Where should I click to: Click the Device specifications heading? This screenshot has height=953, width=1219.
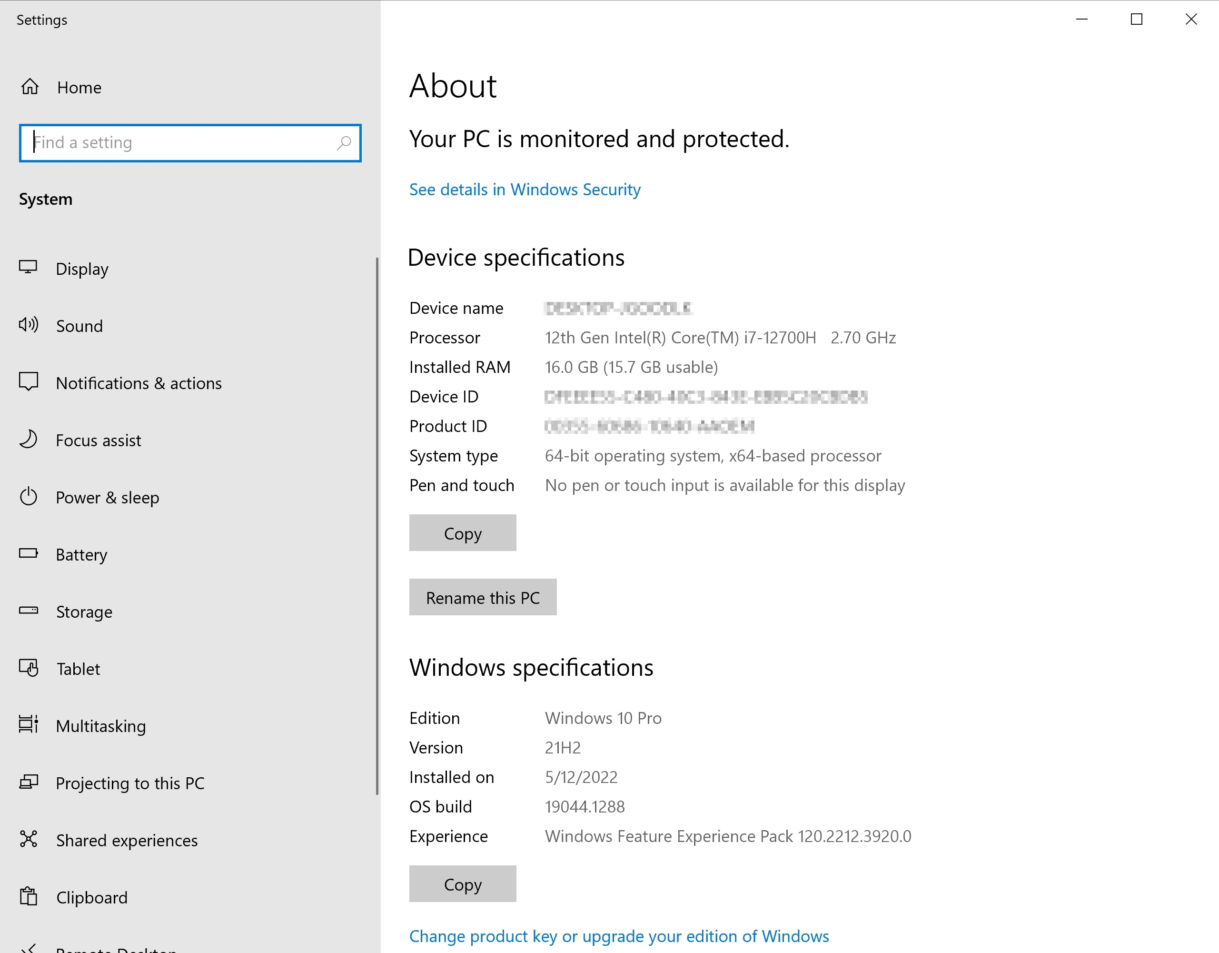[516, 258]
